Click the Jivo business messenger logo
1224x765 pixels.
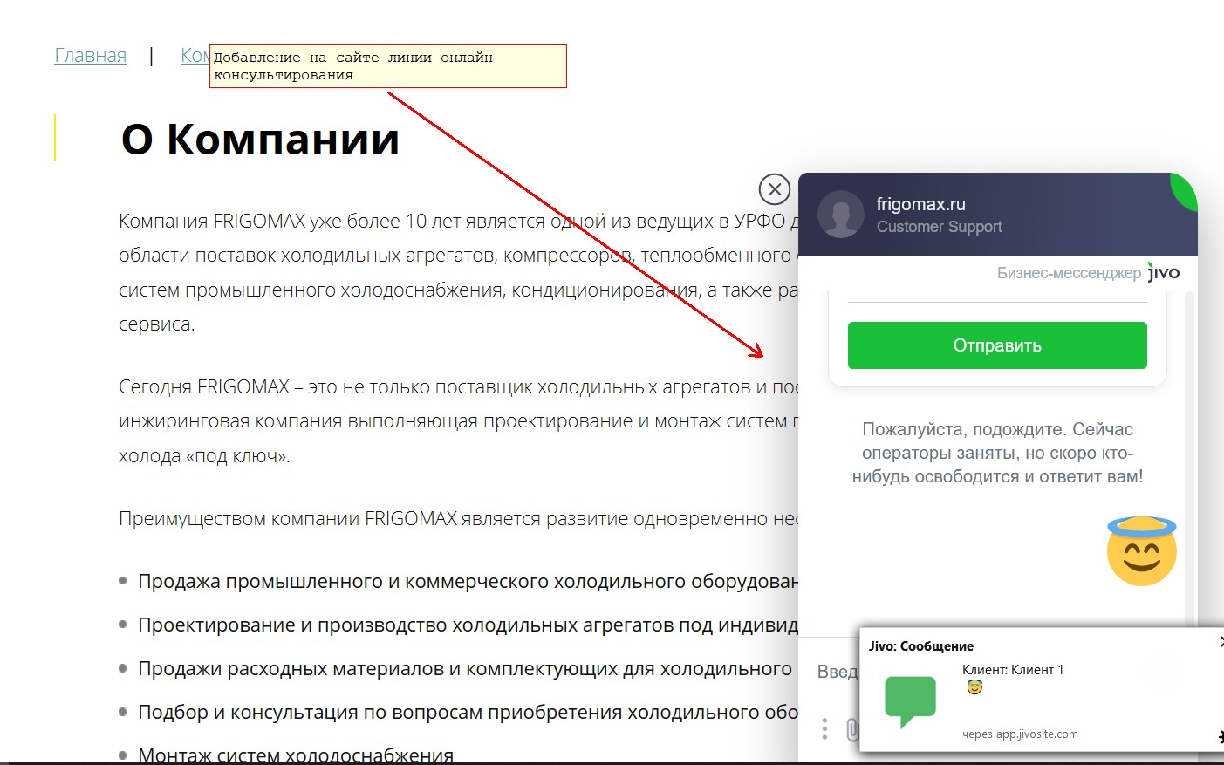coord(1162,272)
